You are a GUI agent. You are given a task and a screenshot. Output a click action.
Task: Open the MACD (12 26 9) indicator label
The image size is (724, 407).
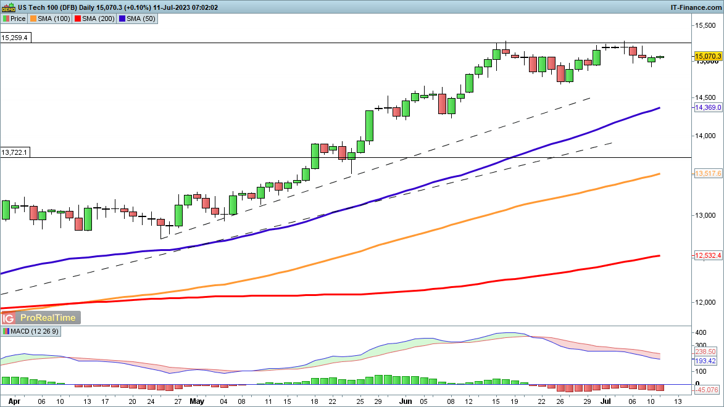pos(31,331)
